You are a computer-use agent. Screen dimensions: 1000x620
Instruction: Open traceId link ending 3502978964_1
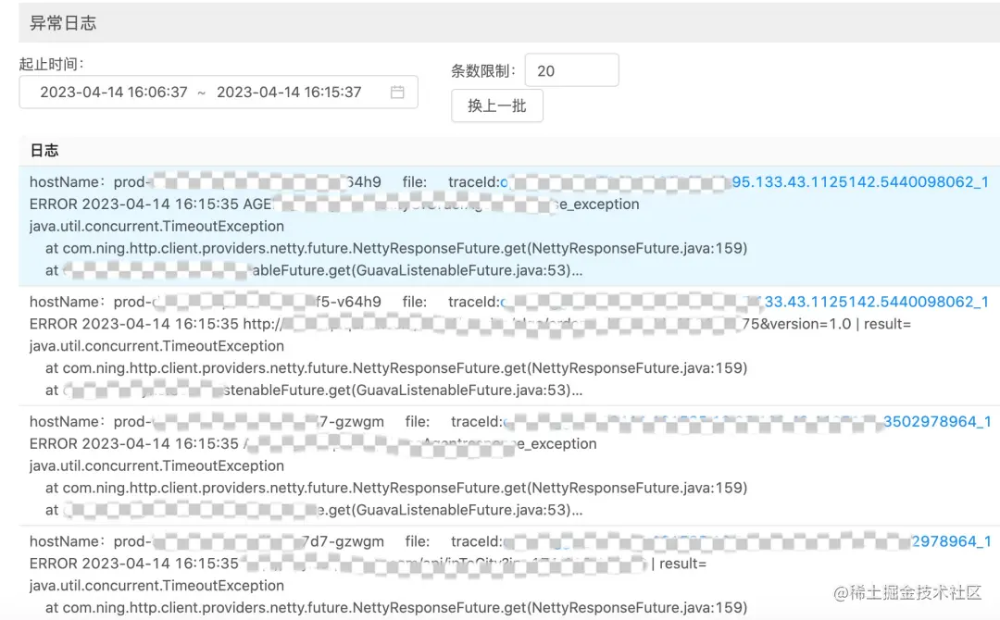[747, 422]
